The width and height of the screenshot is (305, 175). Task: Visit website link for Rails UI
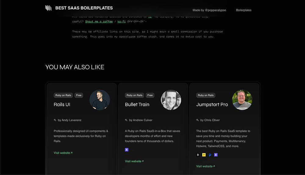(x=63, y=153)
